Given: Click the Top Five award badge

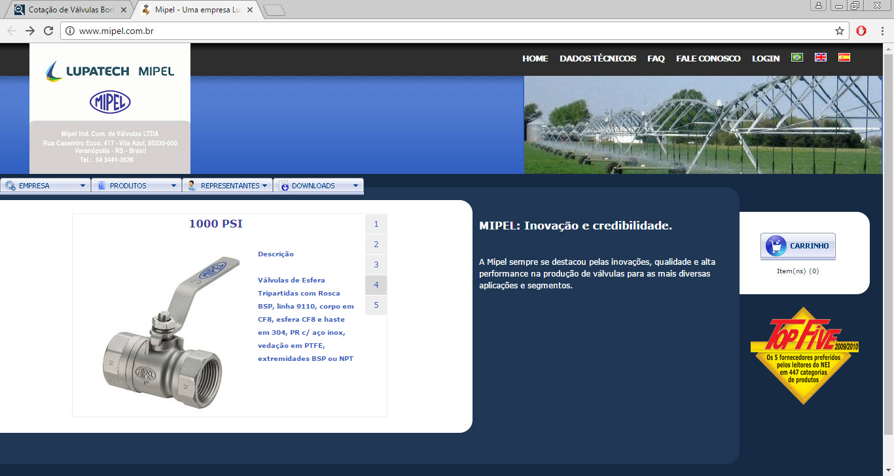Looking at the screenshot, I should coord(804,355).
